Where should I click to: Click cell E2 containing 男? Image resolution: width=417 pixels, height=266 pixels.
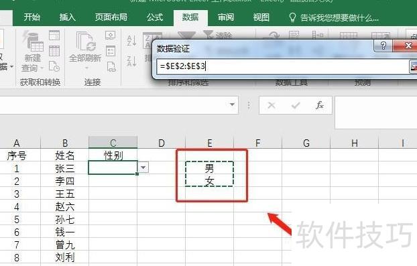pyautogui.click(x=210, y=168)
